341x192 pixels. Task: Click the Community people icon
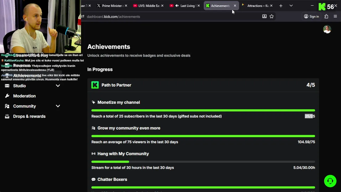7,106
